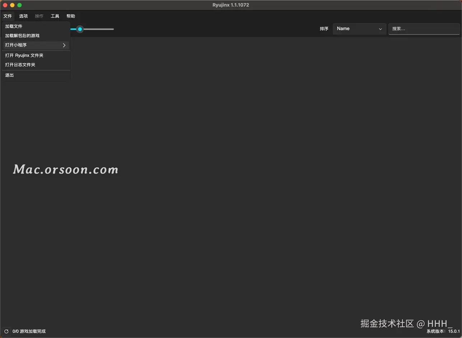Focus the 搜索 search field
The width and height of the screenshot is (462, 338).
tap(424, 29)
